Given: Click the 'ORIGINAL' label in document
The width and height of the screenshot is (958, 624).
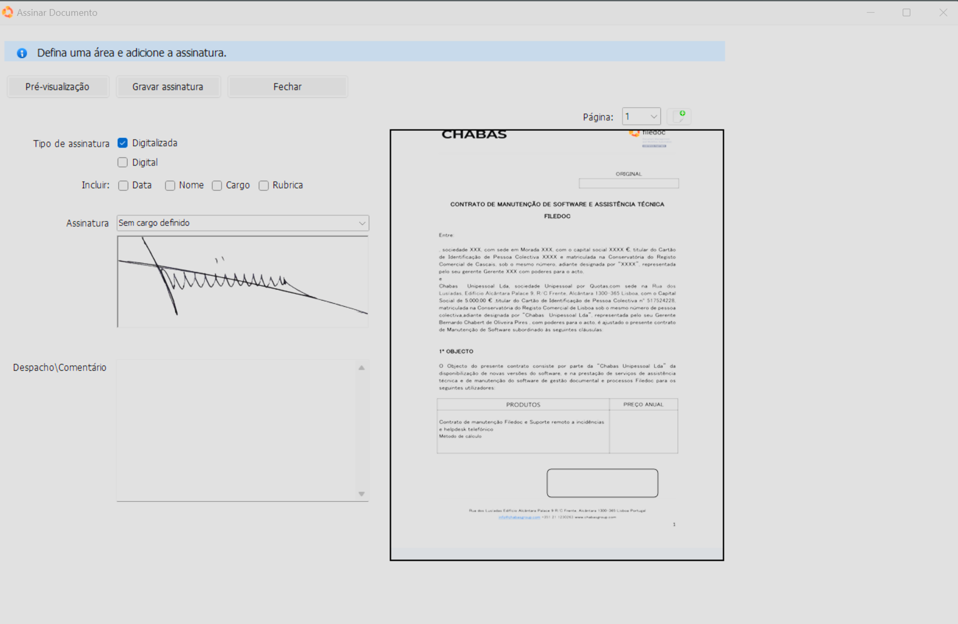Looking at the screenshot, I should pyautogui.click(x=628, y=174).
